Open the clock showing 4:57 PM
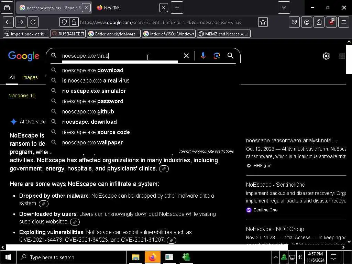This screenshot has width=352, height=264. pos(316,257)
